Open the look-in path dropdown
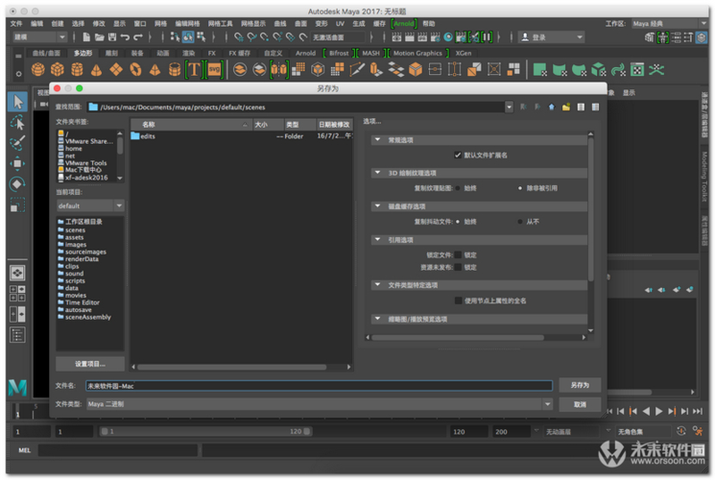The height and width of the screenshot is (480, 715). 509,108
